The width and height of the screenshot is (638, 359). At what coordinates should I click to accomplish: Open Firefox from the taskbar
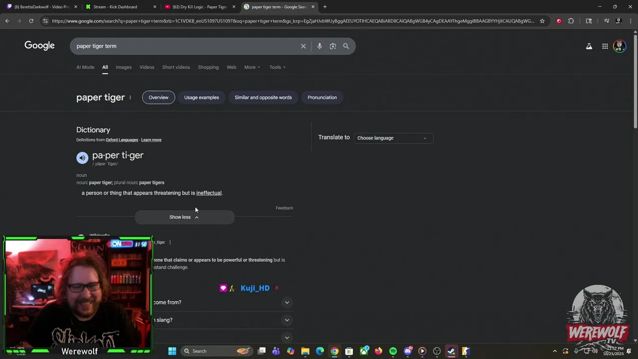(378, 351)
